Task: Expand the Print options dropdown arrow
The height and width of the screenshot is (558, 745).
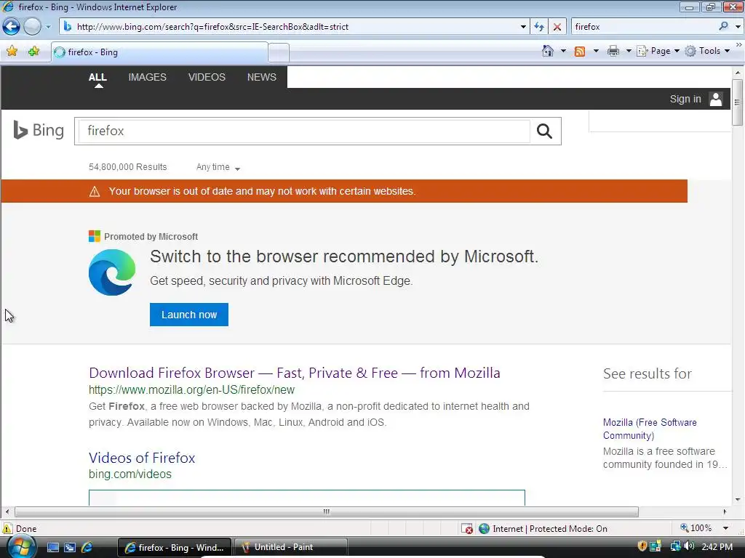Action: pyautogui.click(x=628, y=51)
